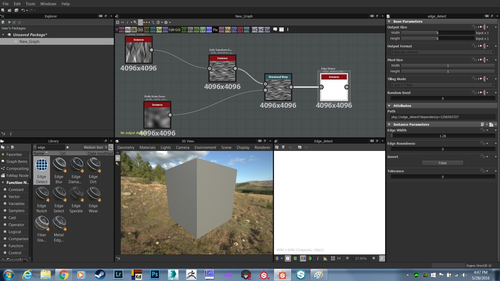
Task: Add a comment to the graph
Action: coord(275,29)
